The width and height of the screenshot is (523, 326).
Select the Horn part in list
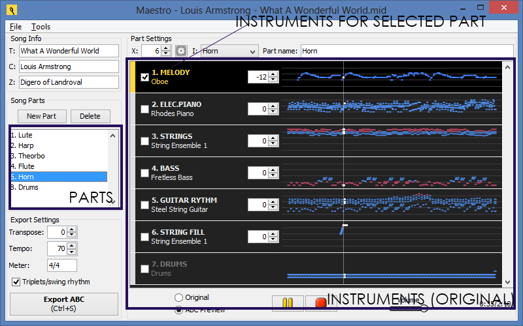(x=59, y=177)
